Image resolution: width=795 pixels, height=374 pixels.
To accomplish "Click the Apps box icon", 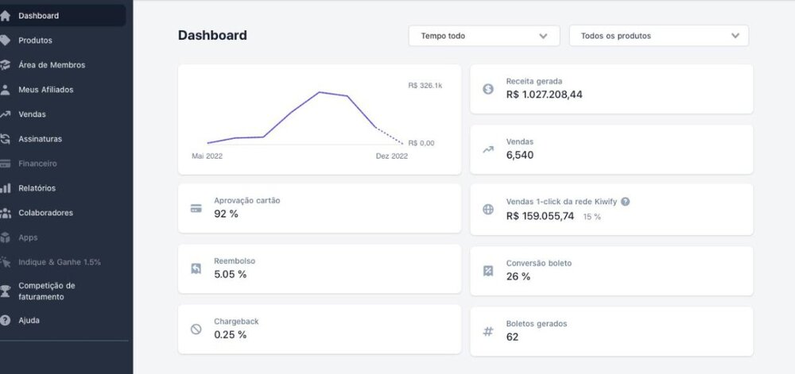I will click(5, 237).
